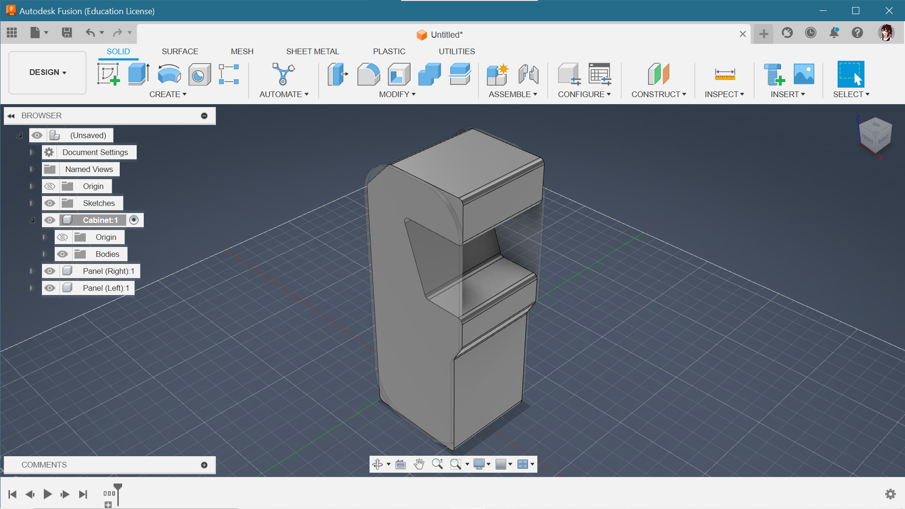Viewport: 905px width, 509px height.
Task: Toggle visibility of Origin under Cabinet:1
Action: tap(63, 237)
